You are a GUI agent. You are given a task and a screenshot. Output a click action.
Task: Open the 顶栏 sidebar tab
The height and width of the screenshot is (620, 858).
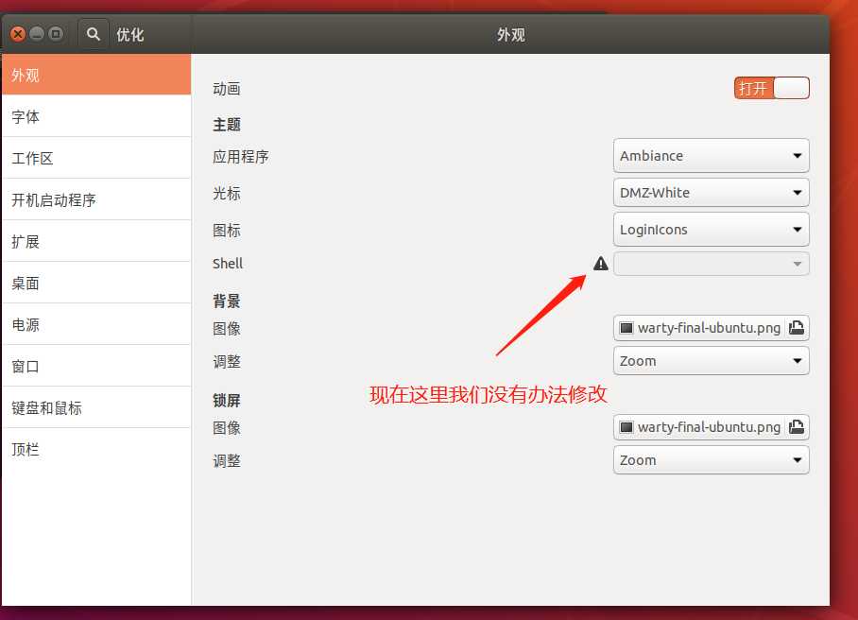click(x=96, y=449)
